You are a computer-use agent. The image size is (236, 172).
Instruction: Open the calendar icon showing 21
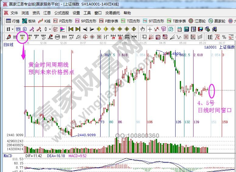click(x=180, y=29)
